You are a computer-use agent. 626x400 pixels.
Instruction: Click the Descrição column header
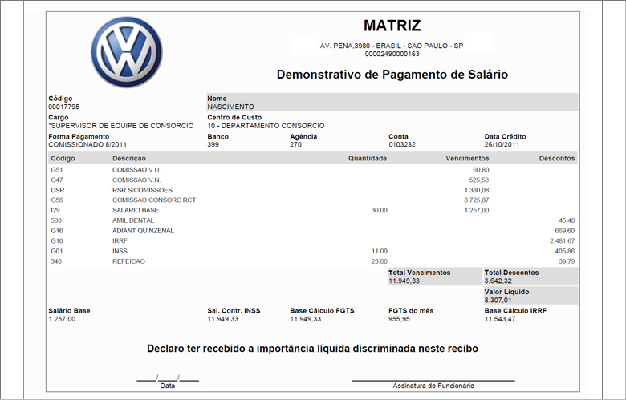pyautogui.click(x=129, y=159)
